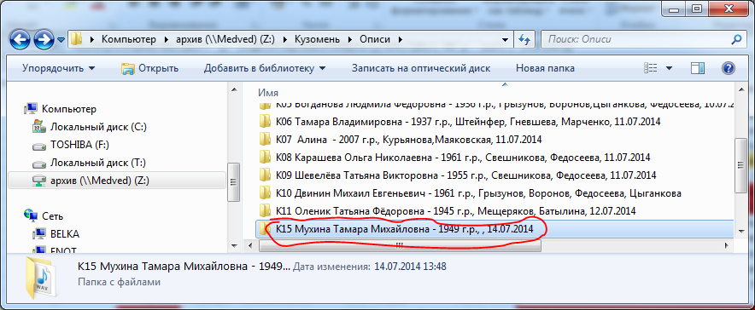
Task: Select Компьютер in navigation pane
Action: 69,109
